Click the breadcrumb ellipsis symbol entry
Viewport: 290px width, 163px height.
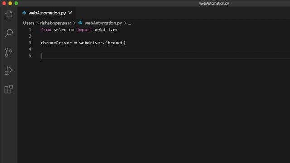click(x=130, y=23)
